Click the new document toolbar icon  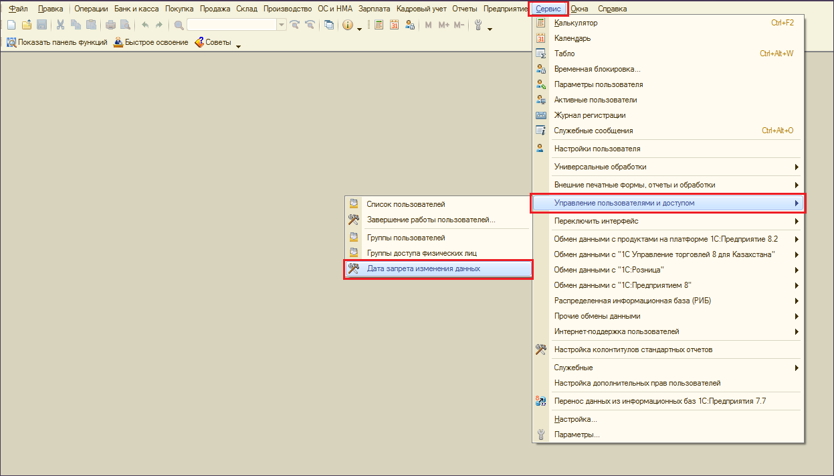(x=11, y=25)
